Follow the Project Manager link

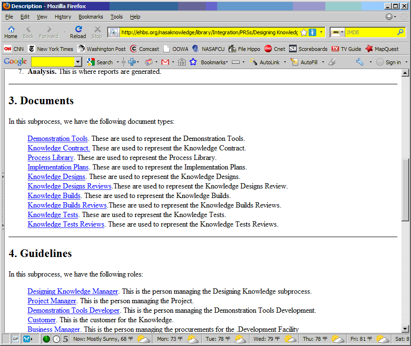point(52,301)
